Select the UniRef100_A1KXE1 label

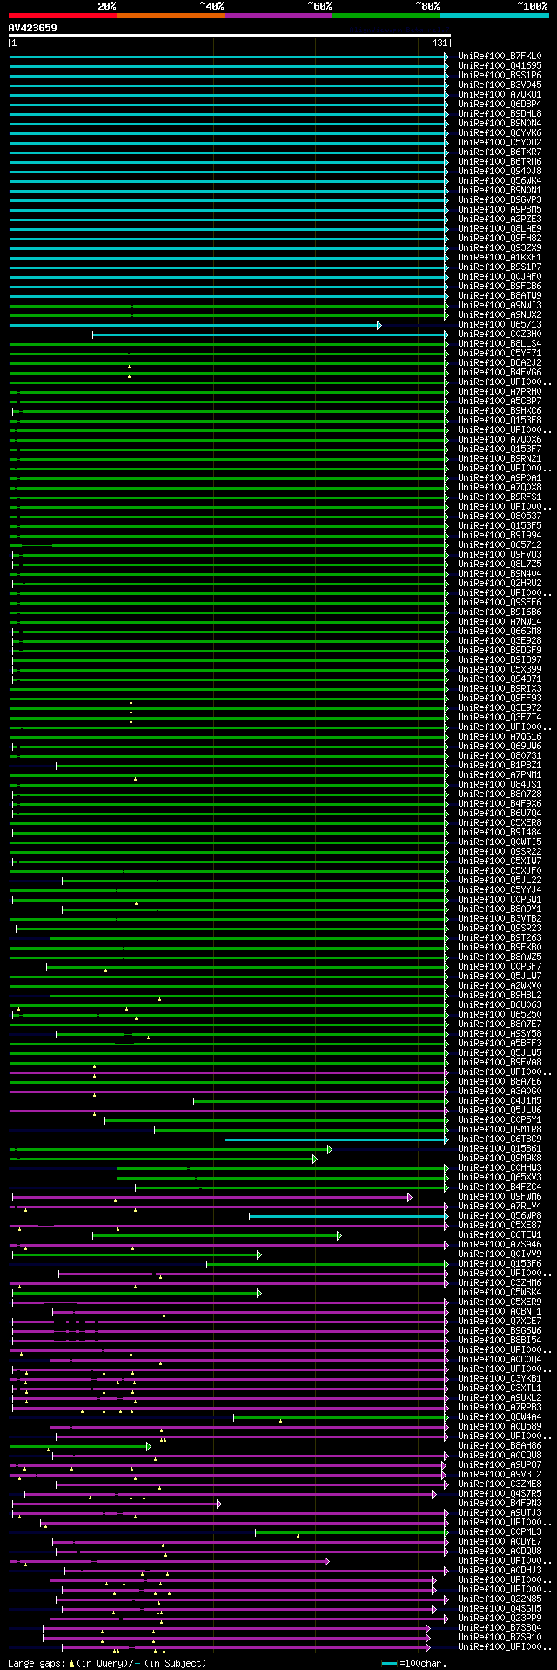tap(500, 257)
